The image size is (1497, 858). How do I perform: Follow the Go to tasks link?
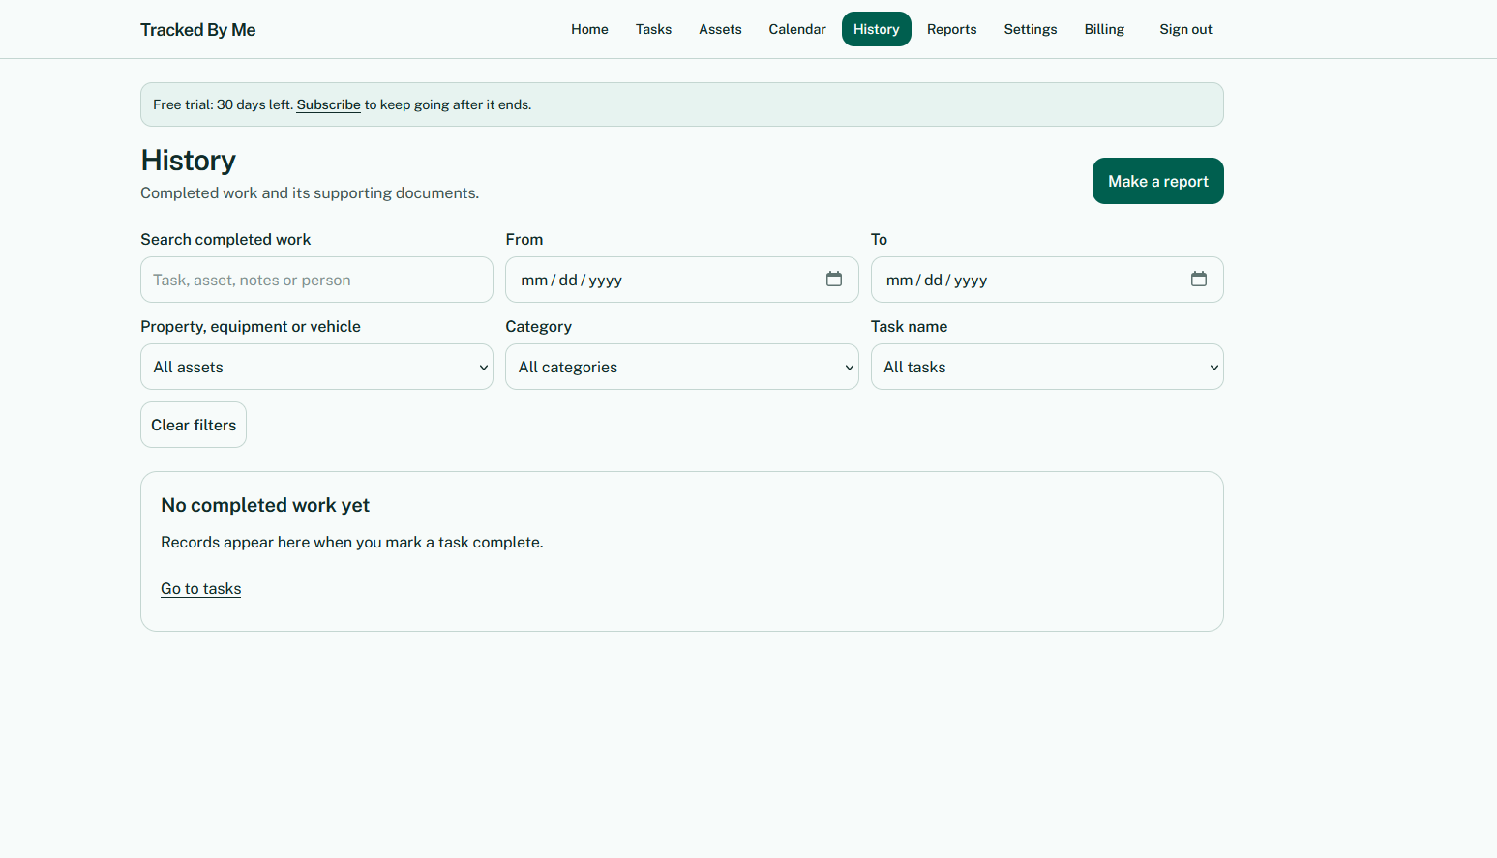tap(201, 588)
